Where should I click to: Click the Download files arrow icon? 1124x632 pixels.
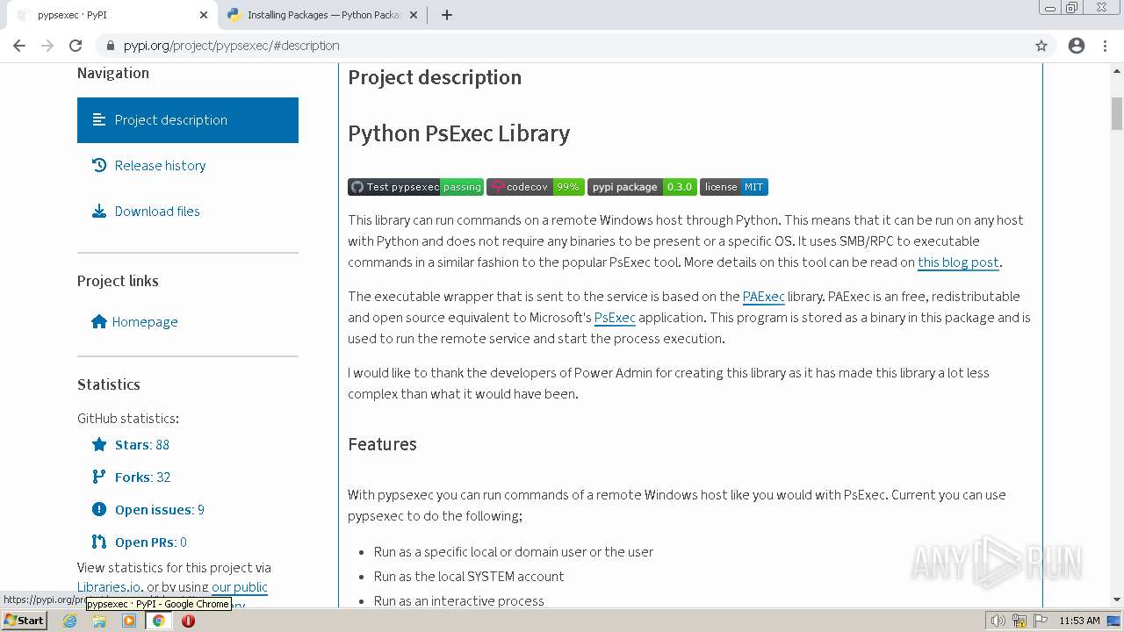point(99,211)
